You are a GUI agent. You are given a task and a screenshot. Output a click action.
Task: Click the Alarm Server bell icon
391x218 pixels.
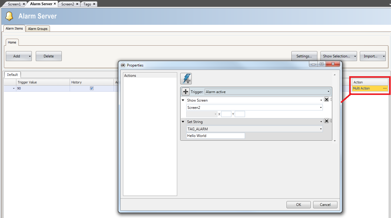[9, 16]
